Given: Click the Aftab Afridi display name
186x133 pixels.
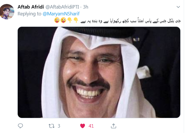Looking at the screenshot, I should click(x=31, y=7).
